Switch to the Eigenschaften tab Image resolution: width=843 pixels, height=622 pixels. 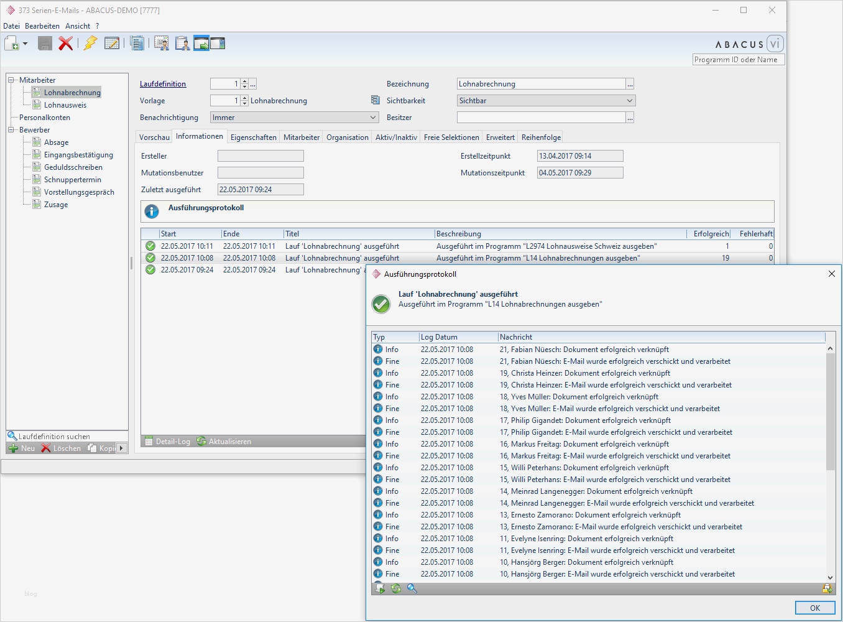coord(253,137)
